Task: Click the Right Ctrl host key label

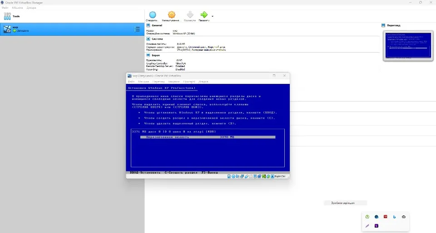Action: (280, 176)
